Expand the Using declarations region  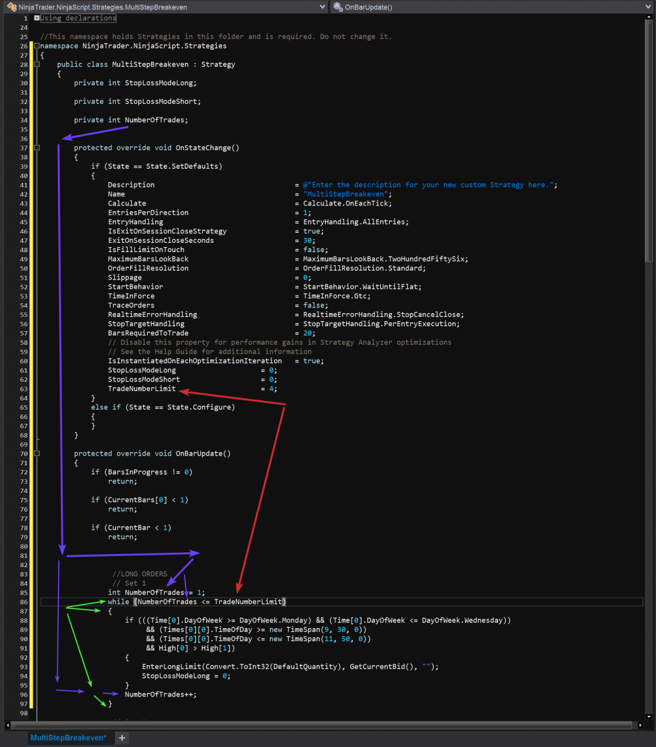(x=37, y=17)
